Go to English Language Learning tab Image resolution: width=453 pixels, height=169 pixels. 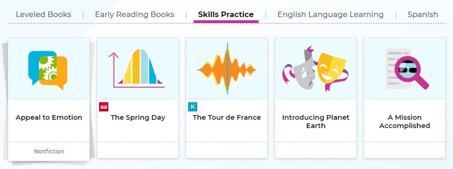[330, 14]
